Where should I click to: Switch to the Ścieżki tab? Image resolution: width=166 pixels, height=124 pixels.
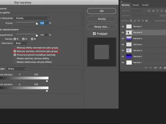tap(145, 5)
